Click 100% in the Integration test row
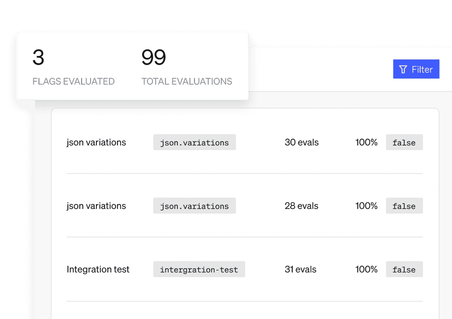The width and height of the screenshot is (452, 319). [x=366, y=269]
